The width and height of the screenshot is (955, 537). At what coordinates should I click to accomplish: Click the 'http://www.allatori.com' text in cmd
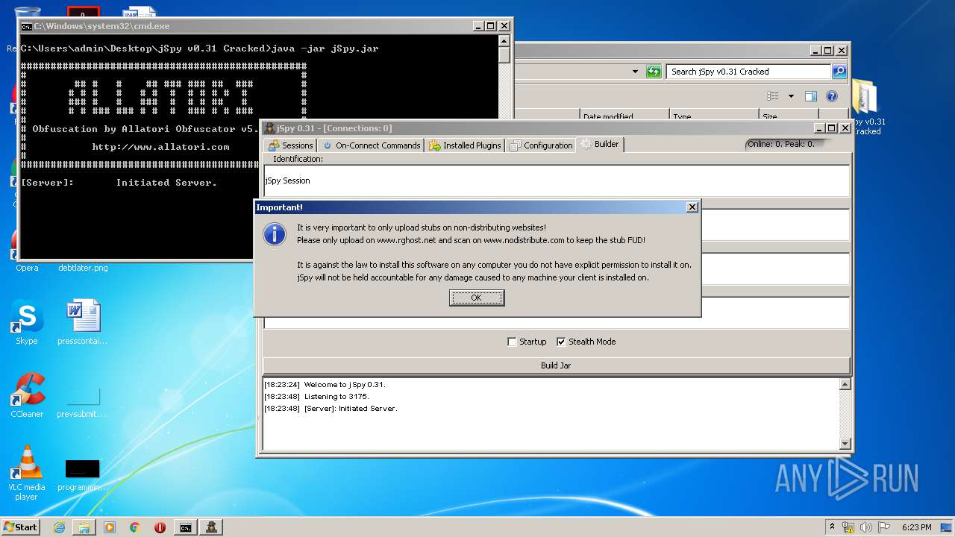[x=160, y=147]
